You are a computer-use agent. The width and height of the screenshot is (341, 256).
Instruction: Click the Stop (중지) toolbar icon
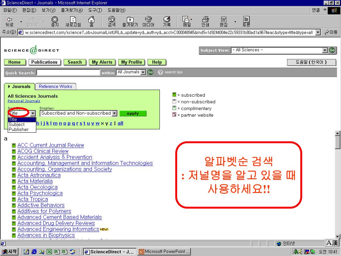pyautogui.click(x=55, y=22)
